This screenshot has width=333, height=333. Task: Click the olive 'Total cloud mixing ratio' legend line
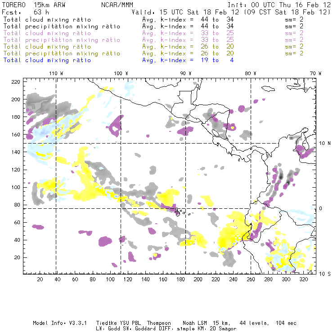47,46
